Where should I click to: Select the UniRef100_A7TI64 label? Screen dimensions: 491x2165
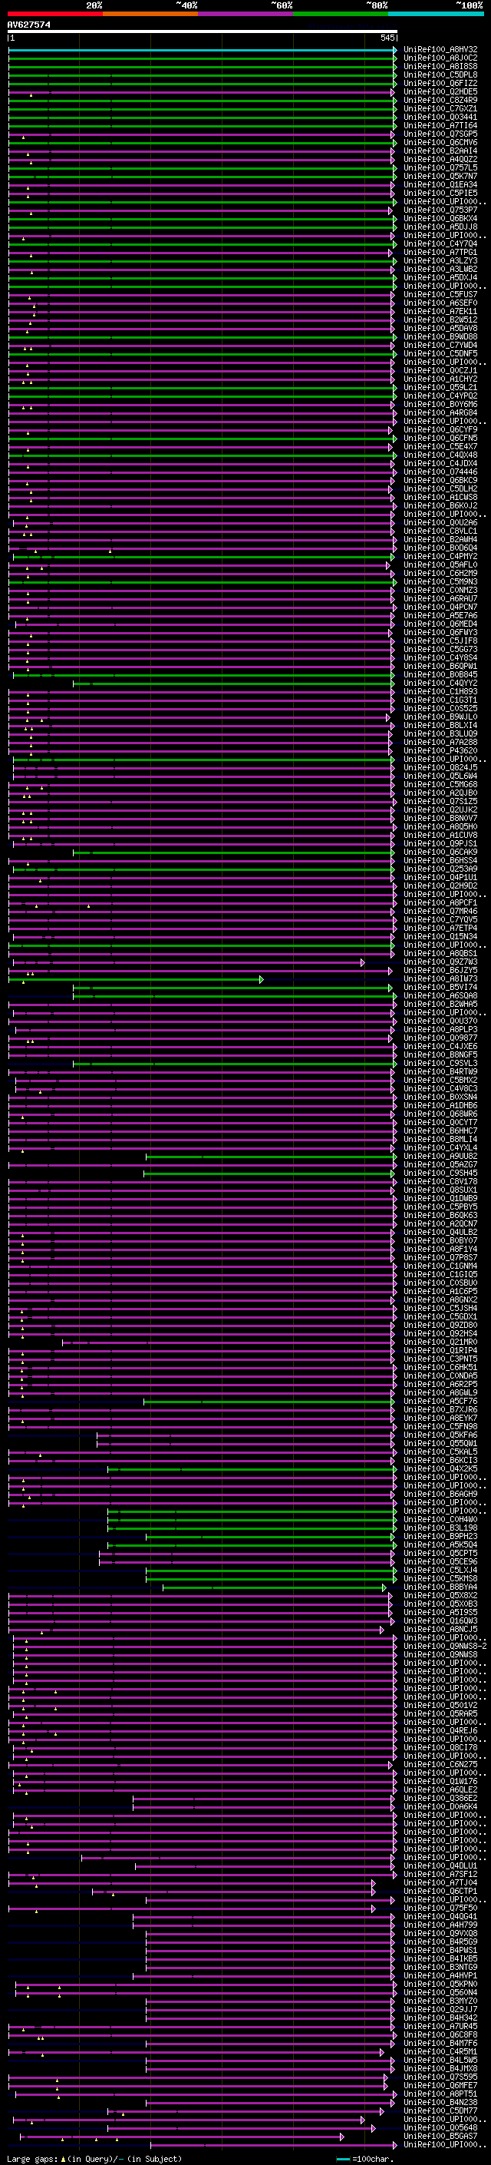tap(440, 125)
